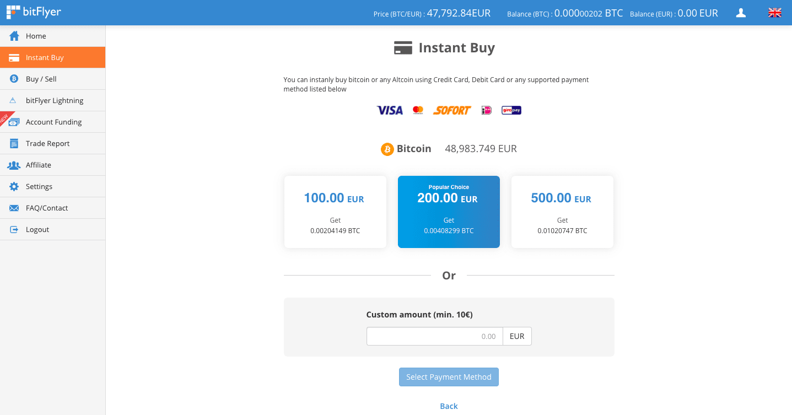
Task: Click the Trade Report document icon
Action: [14, 143]
